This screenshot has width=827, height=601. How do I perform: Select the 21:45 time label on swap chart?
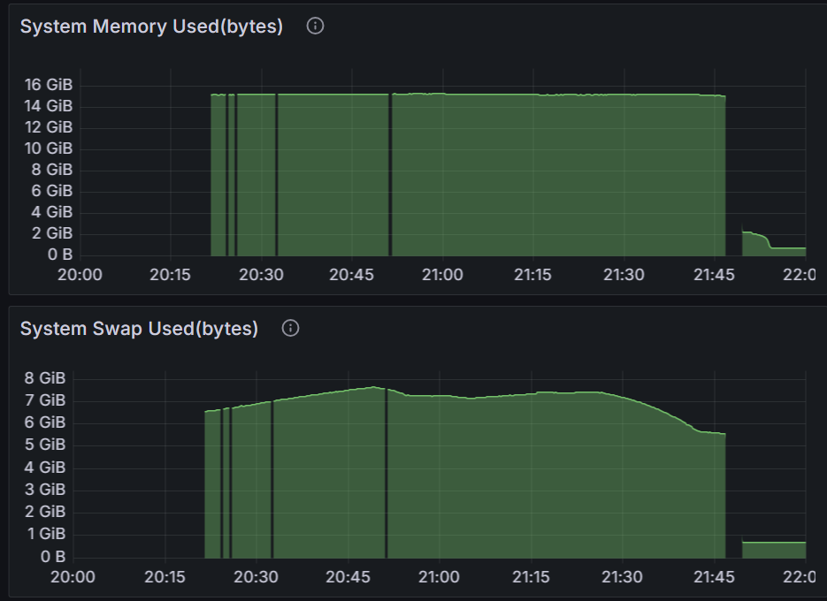[712, 577]
